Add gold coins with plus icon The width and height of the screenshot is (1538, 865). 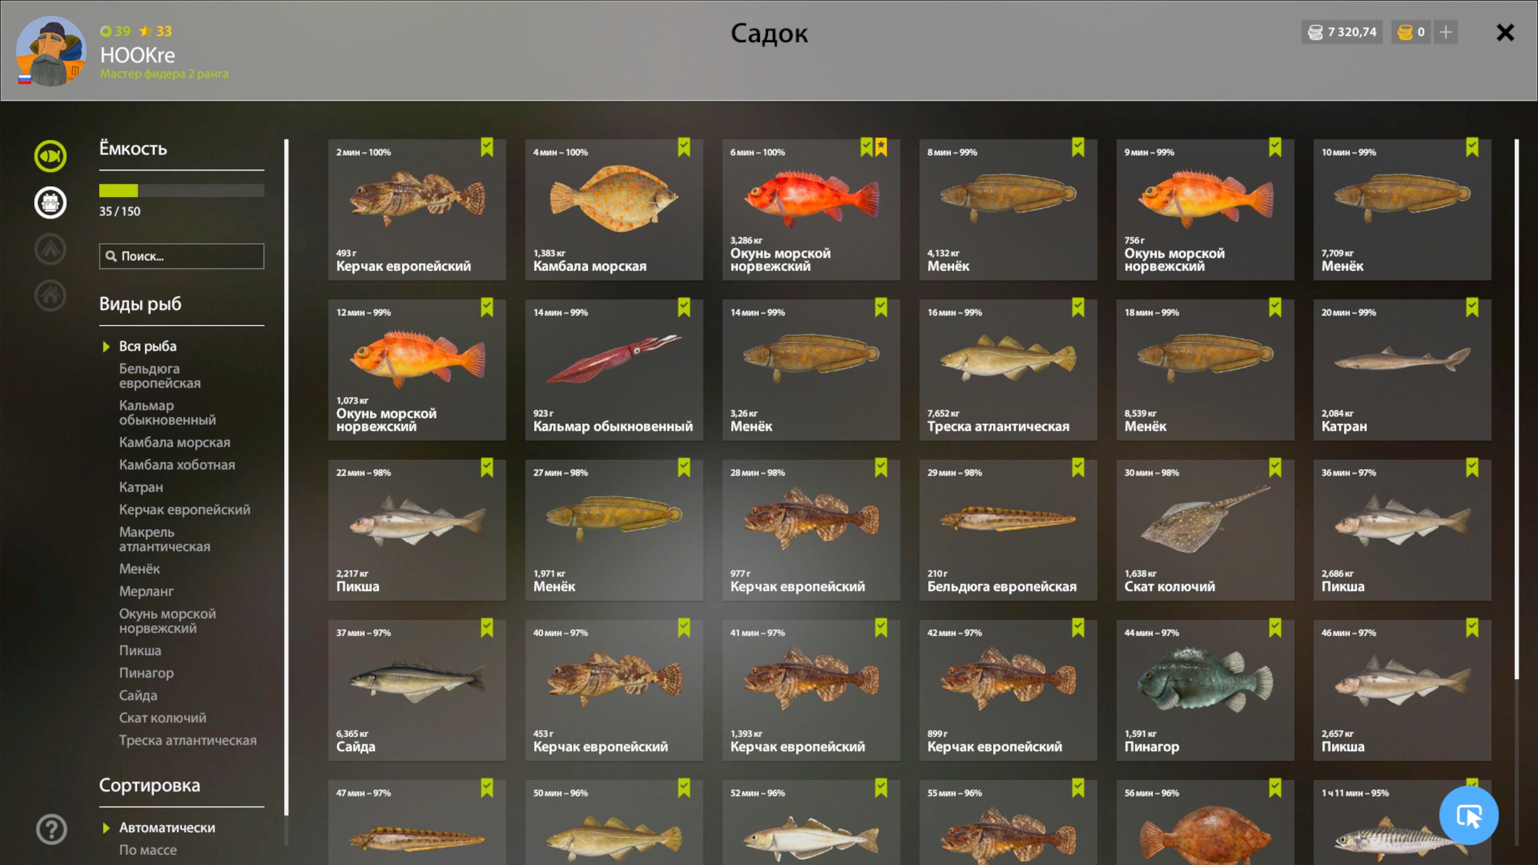click(x=1445, y=32)
